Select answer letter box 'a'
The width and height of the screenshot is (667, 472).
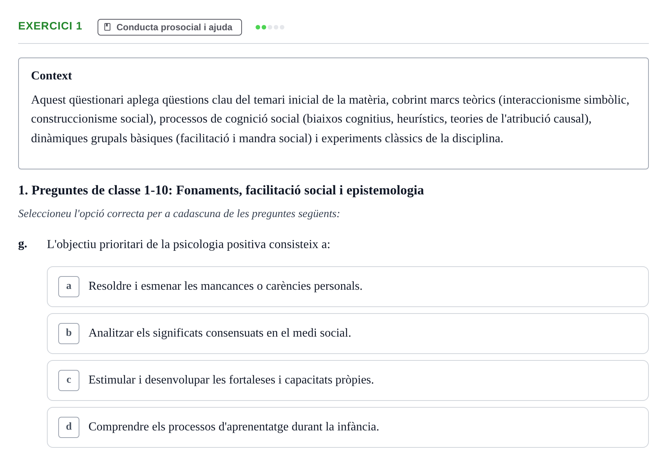pyautogui.click(x=69, y=287)
